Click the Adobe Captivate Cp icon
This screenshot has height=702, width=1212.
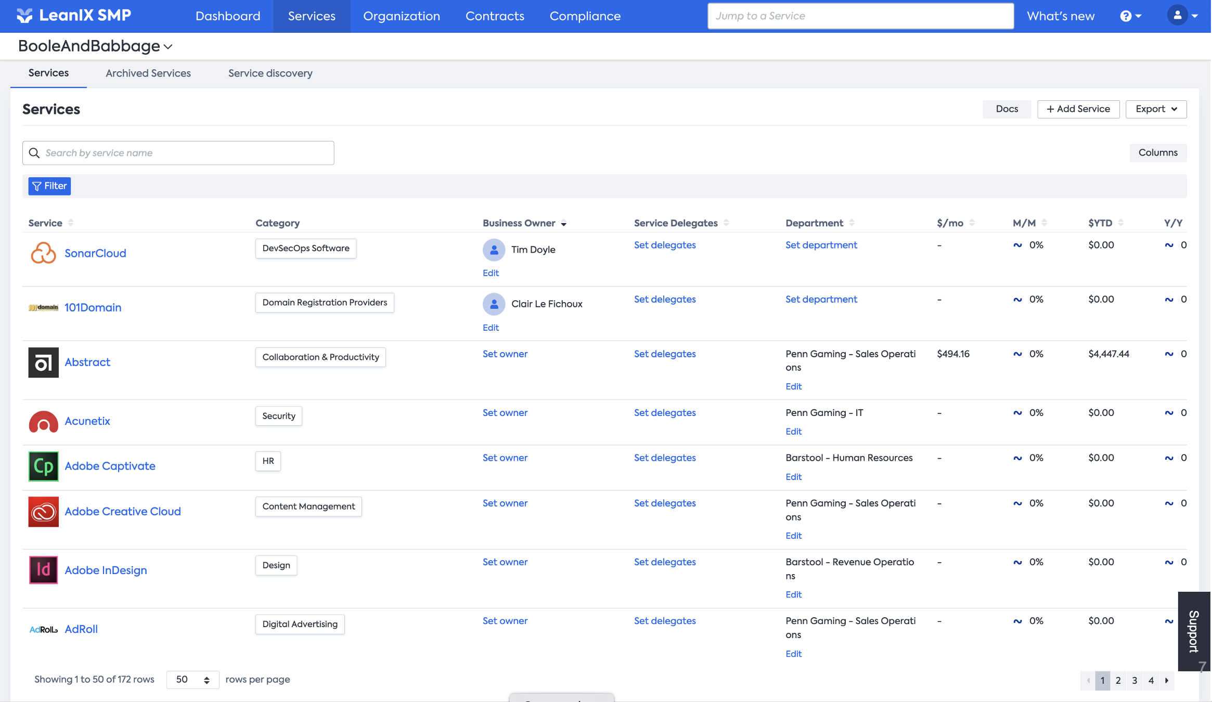click(43, 466)
